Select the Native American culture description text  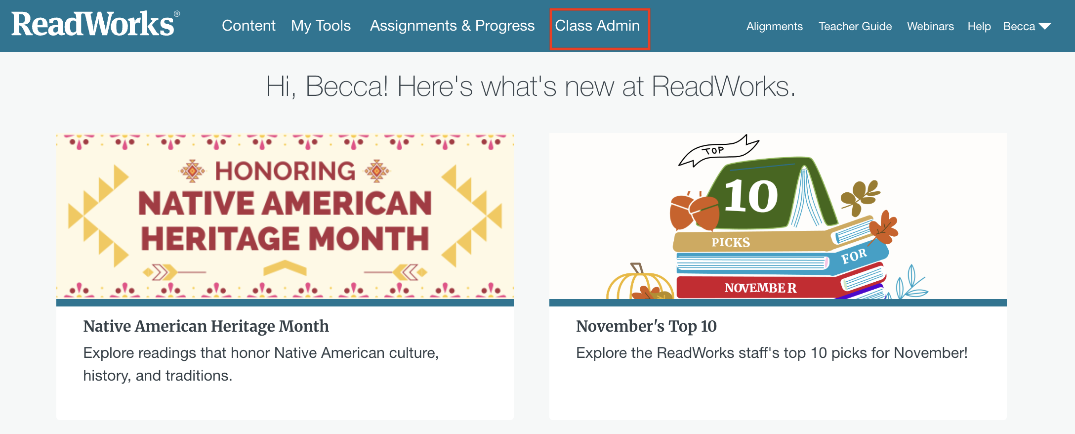261,364
